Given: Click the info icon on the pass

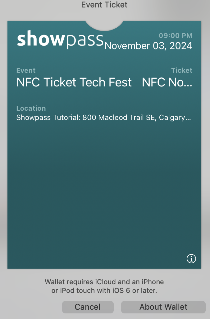Looking at the screenshot, I should click(x=191, y=258).
